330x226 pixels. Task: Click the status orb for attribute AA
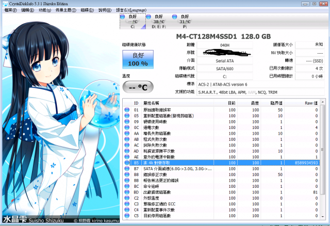pos(127,134)
